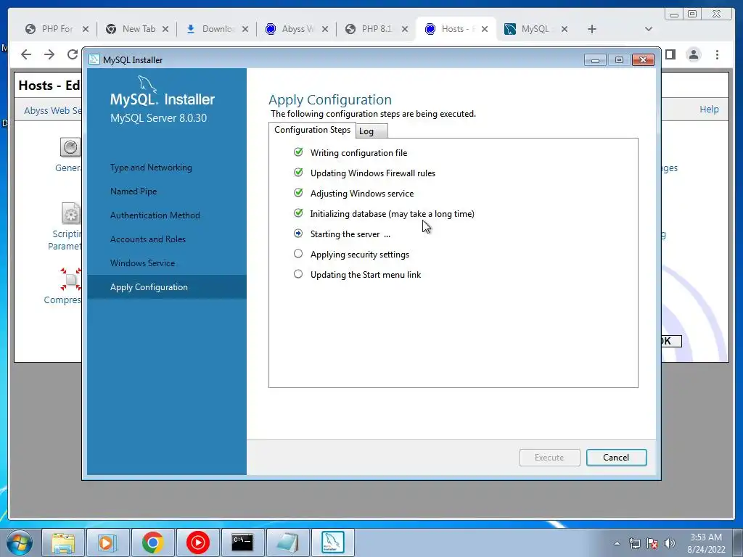The width and height of the screenshot is (743, 557).
Task: Open the Log tab in MySQL Installer
Action: pyautogui.click(x=371, y=131)
